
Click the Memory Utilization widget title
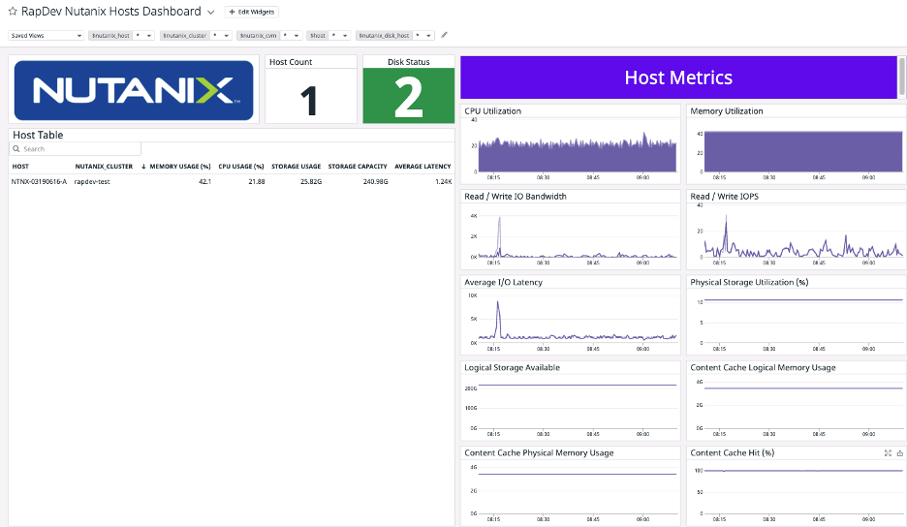[x=727, y=111]
